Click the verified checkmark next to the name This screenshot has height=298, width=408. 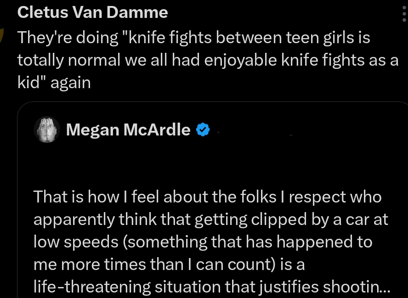(x=202, y=129)
